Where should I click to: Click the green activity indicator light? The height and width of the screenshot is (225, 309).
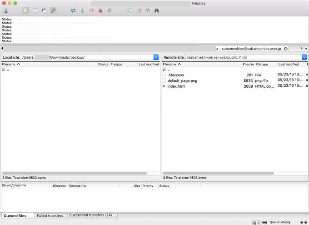[301, 222]
